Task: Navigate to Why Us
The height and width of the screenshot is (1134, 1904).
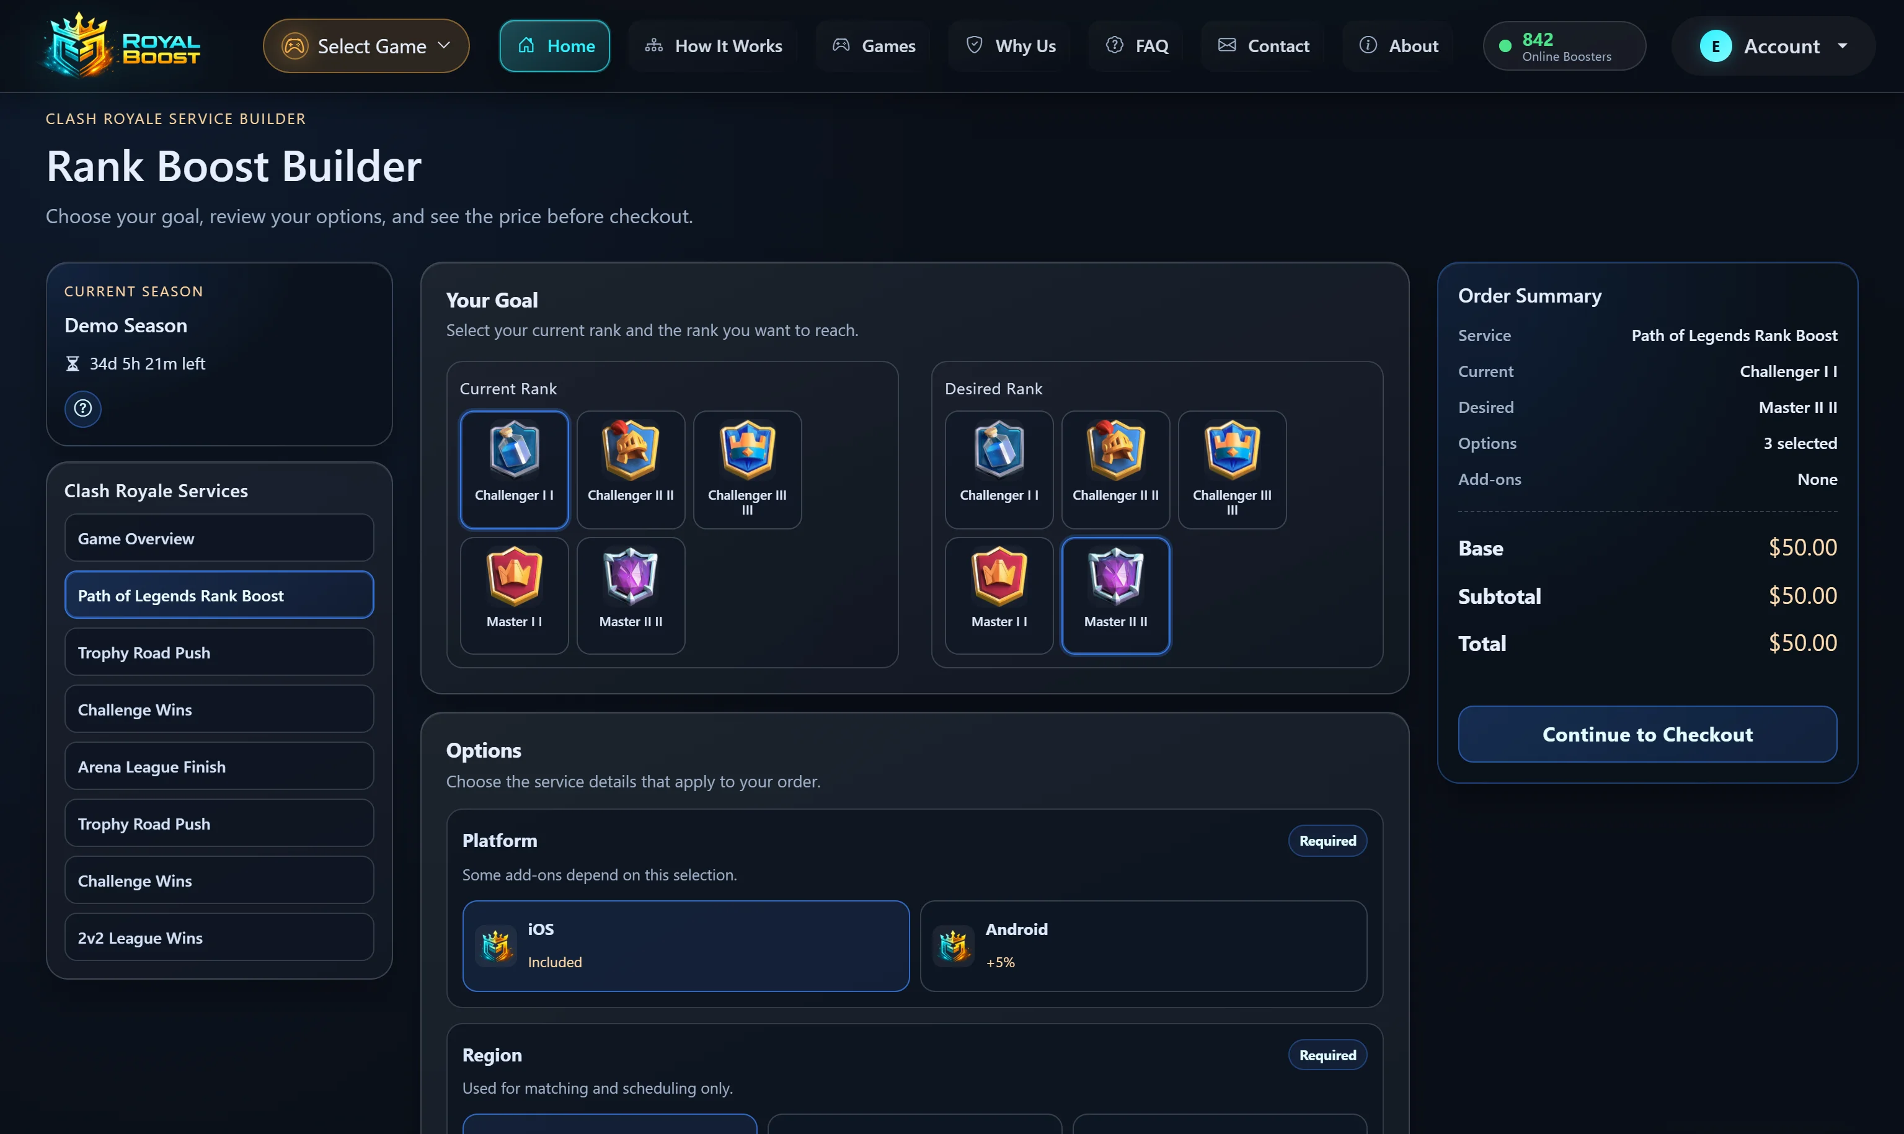Action: tap(1009, 46)
